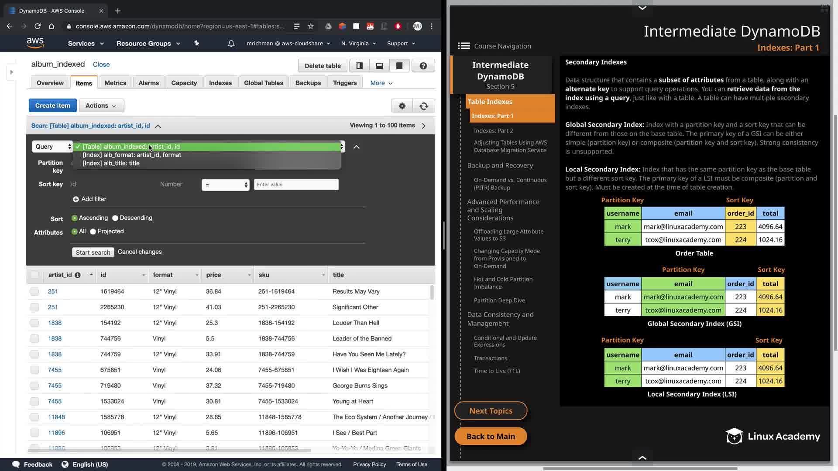
Task: Choose the Projected attributes radio button
Action: pos(93,232)
